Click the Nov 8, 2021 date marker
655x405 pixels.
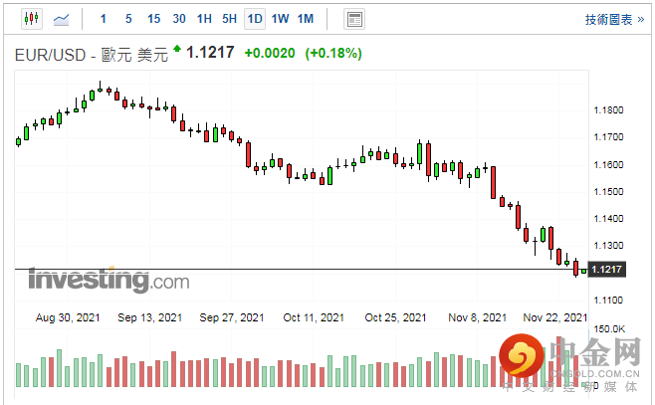click(478, 317)
